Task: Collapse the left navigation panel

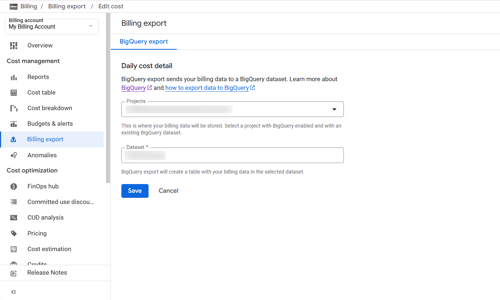Action: [13, 292]
